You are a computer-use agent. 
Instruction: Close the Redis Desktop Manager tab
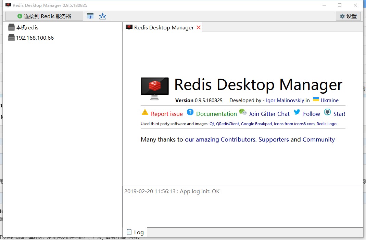click(199, 27)
